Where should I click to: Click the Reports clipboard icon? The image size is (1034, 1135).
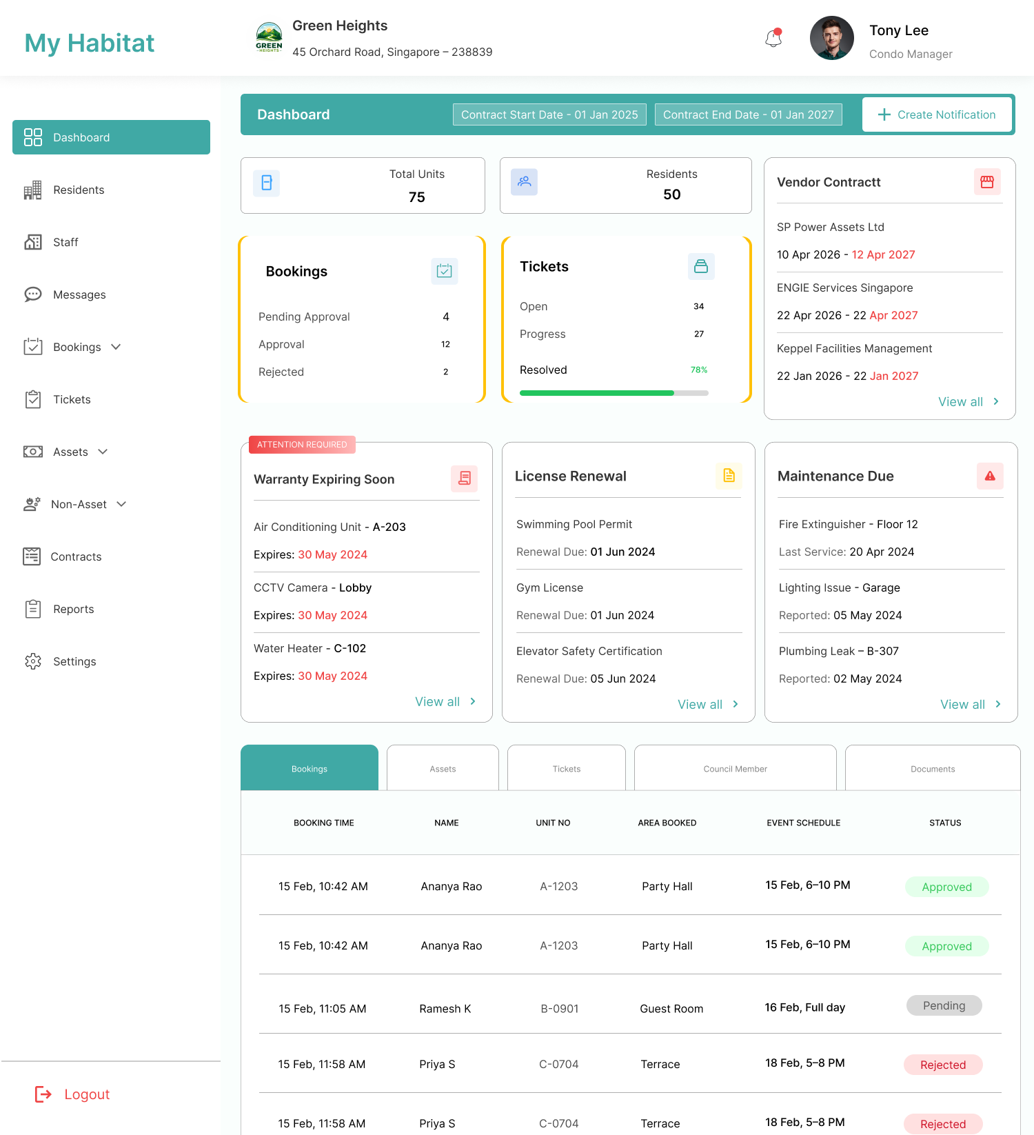[33, 609]
